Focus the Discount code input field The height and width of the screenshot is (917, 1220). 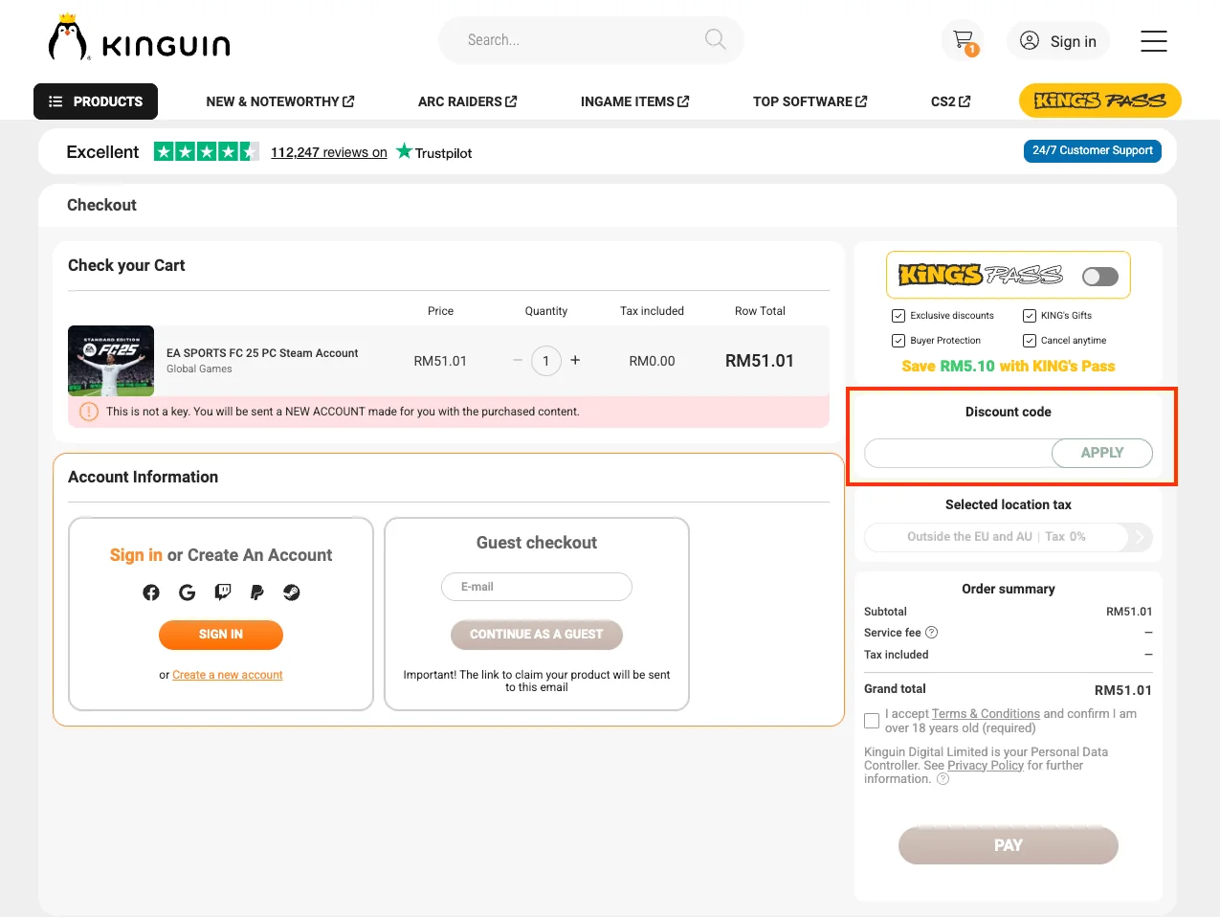(x=958, y=453)
